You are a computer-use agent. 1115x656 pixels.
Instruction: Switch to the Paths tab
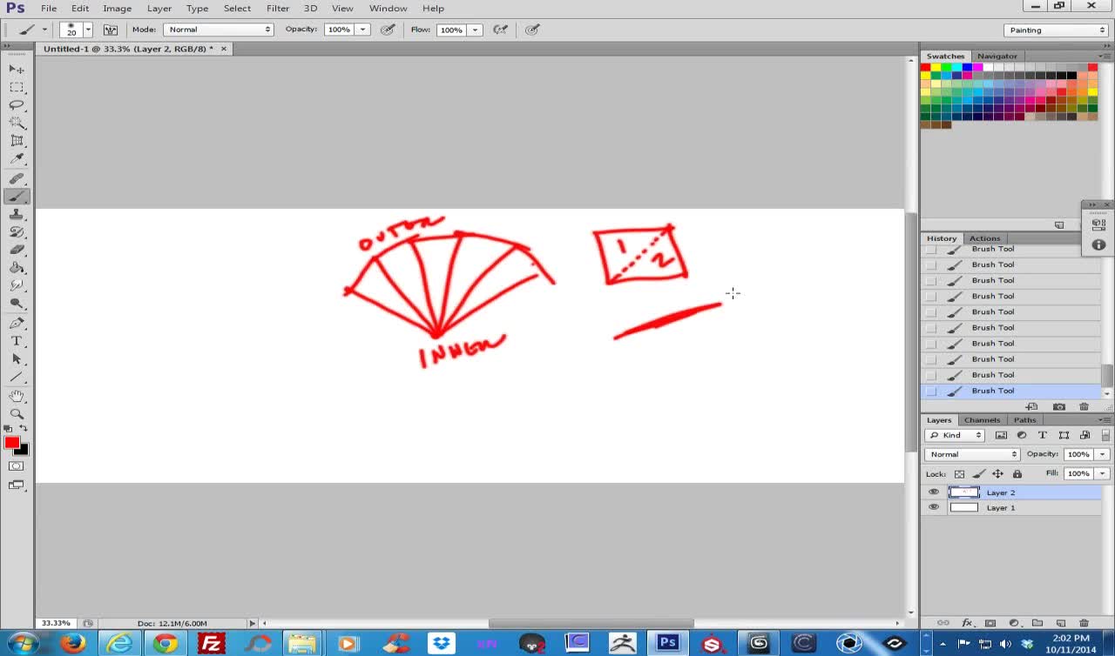[1024, 420]
